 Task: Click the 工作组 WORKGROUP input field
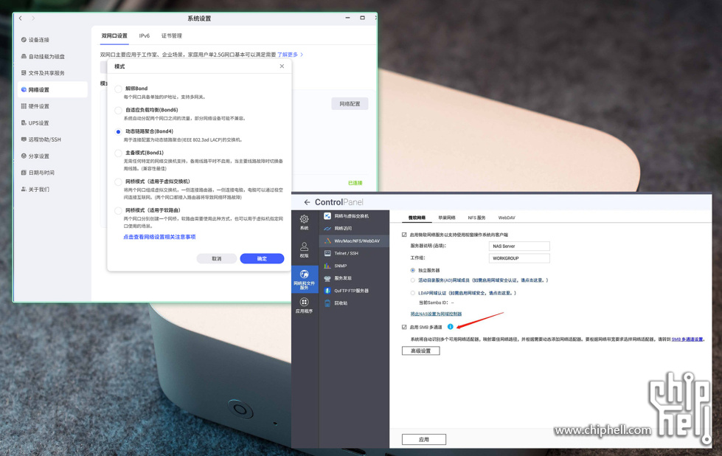(x=519, y=259)
